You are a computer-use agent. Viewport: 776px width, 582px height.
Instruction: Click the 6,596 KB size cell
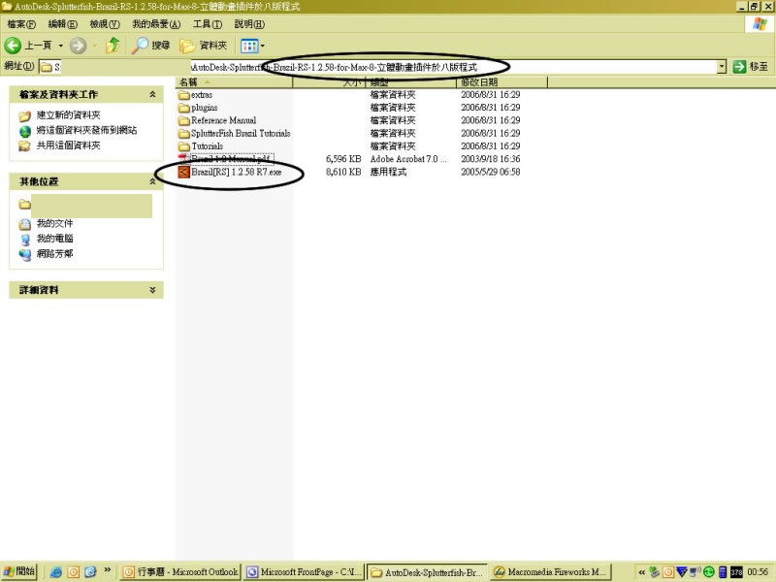(343, 159)
